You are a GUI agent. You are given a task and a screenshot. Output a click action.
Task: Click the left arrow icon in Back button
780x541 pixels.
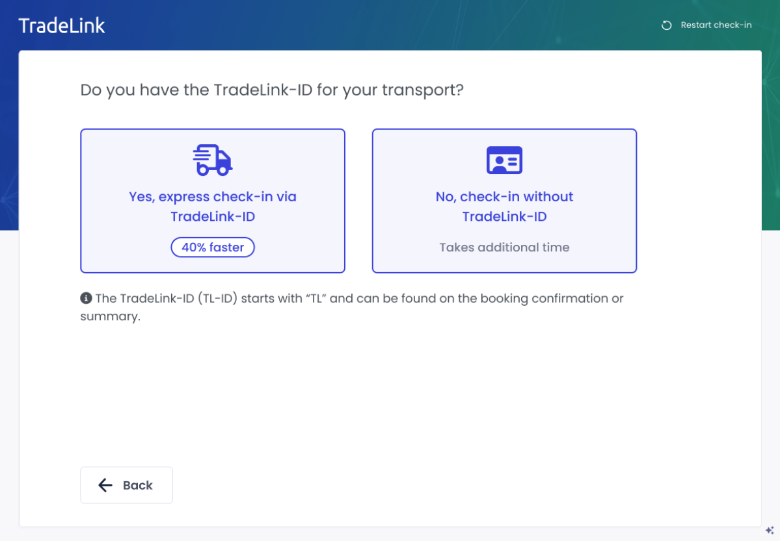click(105, 485)
